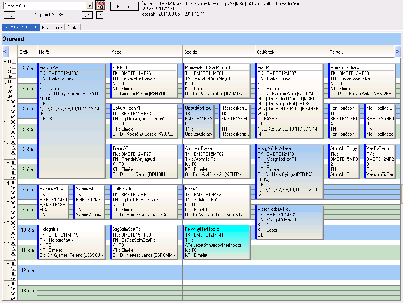
Task: Select the VizsgMódszAT-ea course block
Action: pyautogui.click(x=289, y=171)
